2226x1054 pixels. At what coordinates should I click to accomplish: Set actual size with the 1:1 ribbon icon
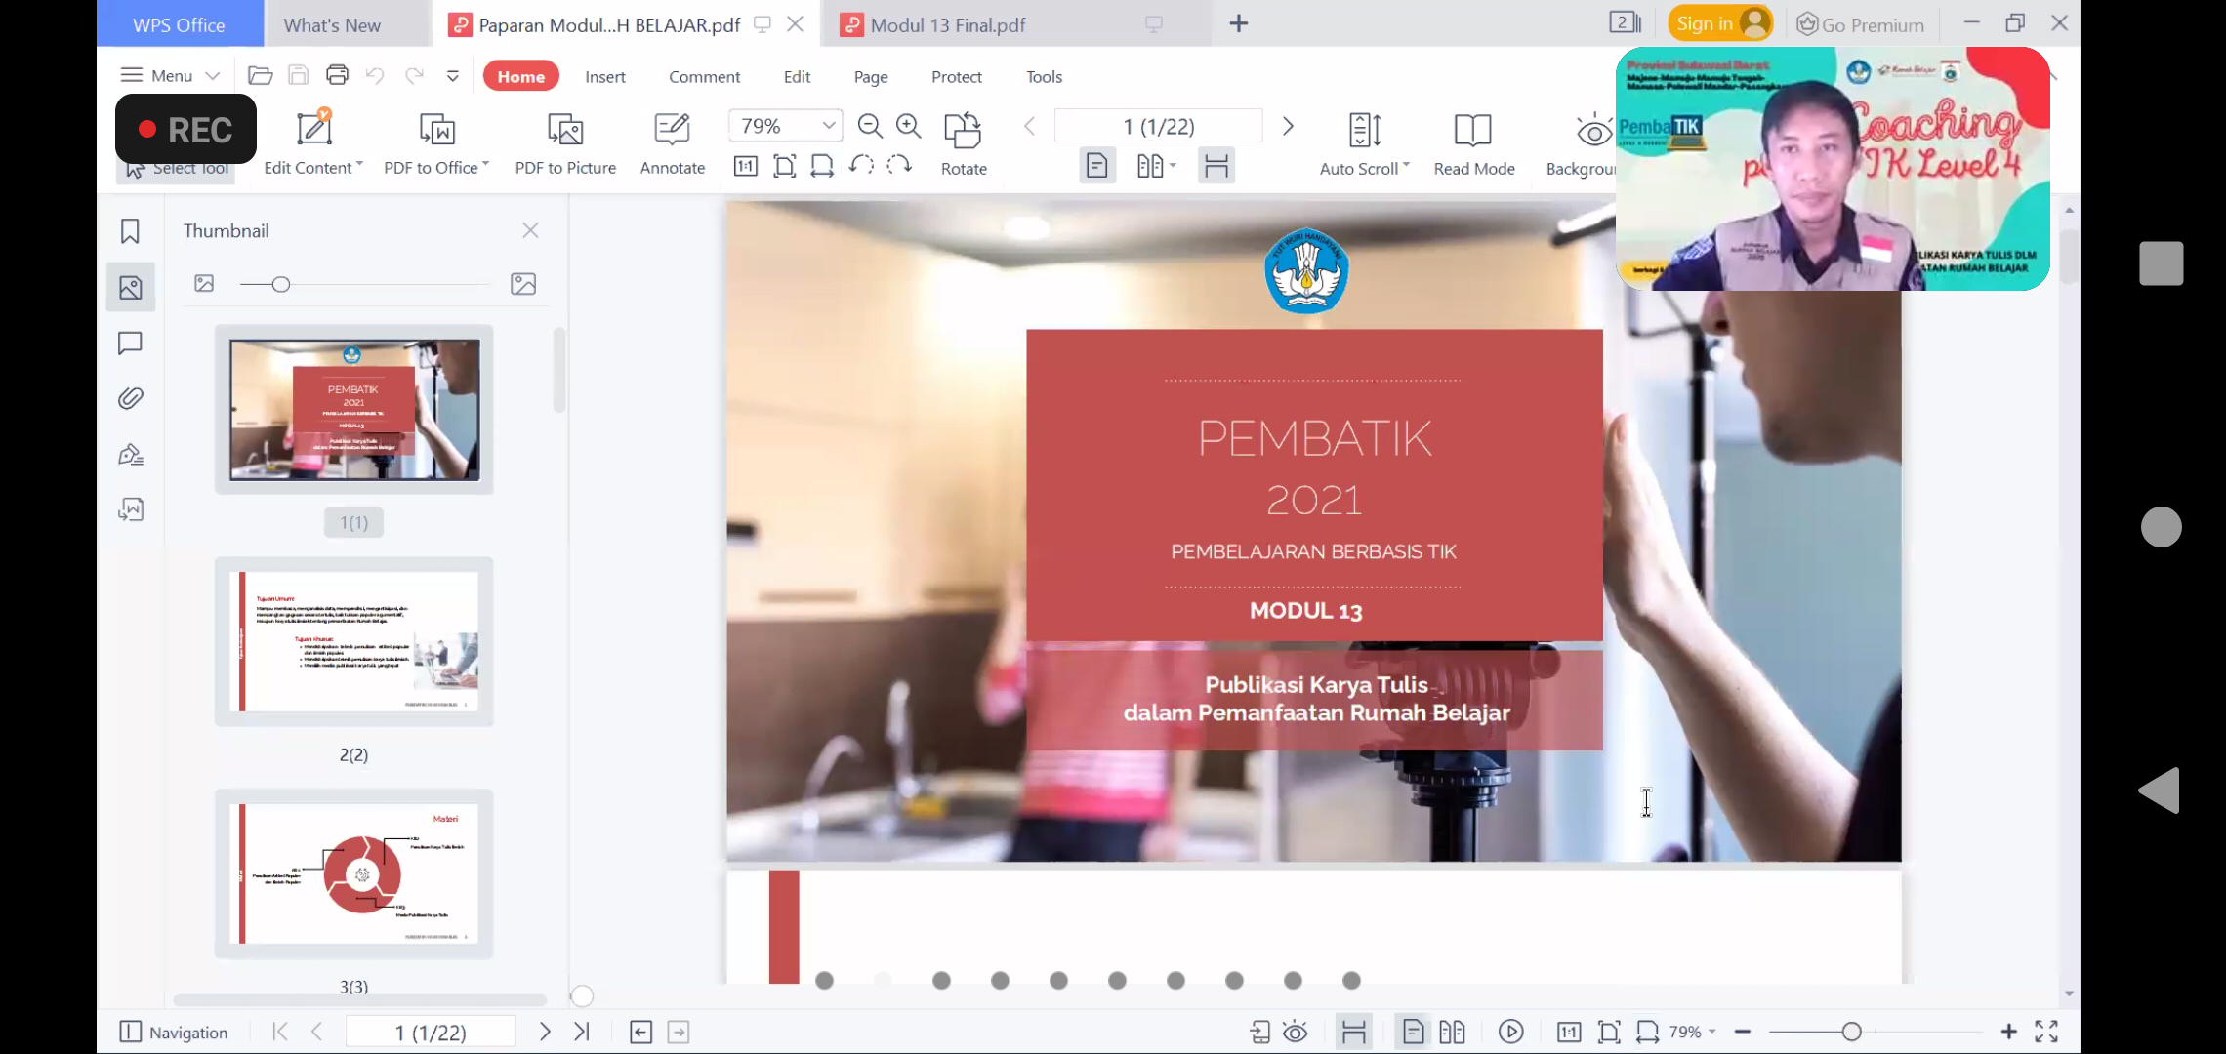746,166
